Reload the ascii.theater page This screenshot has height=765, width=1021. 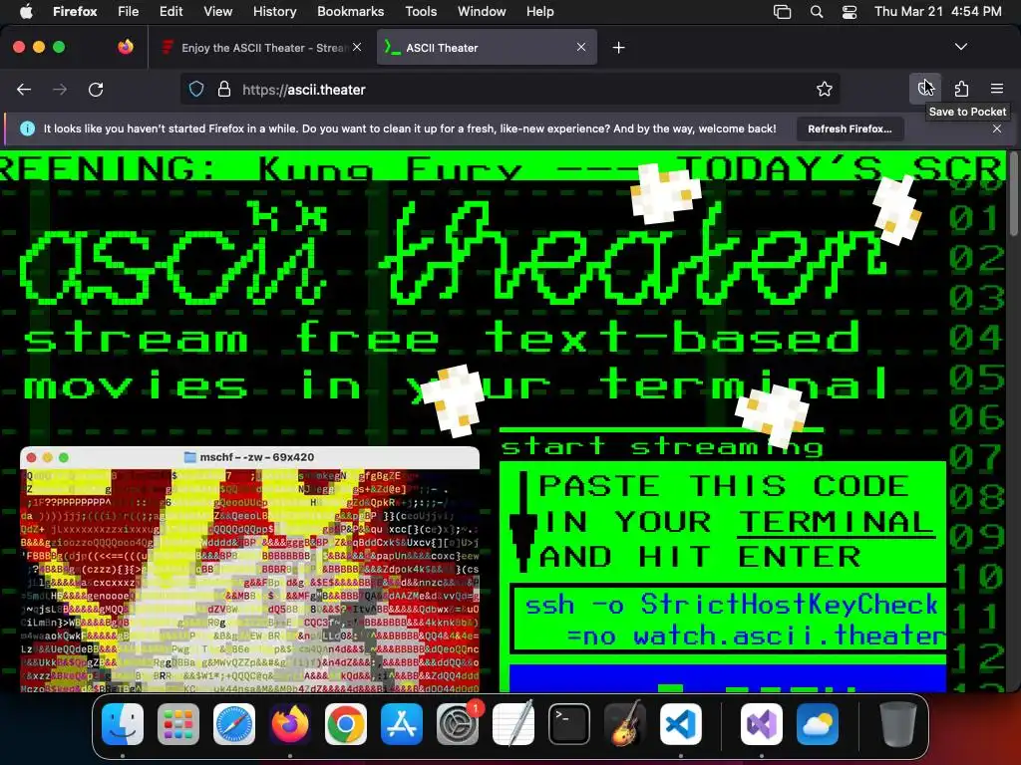pos(96,89)
